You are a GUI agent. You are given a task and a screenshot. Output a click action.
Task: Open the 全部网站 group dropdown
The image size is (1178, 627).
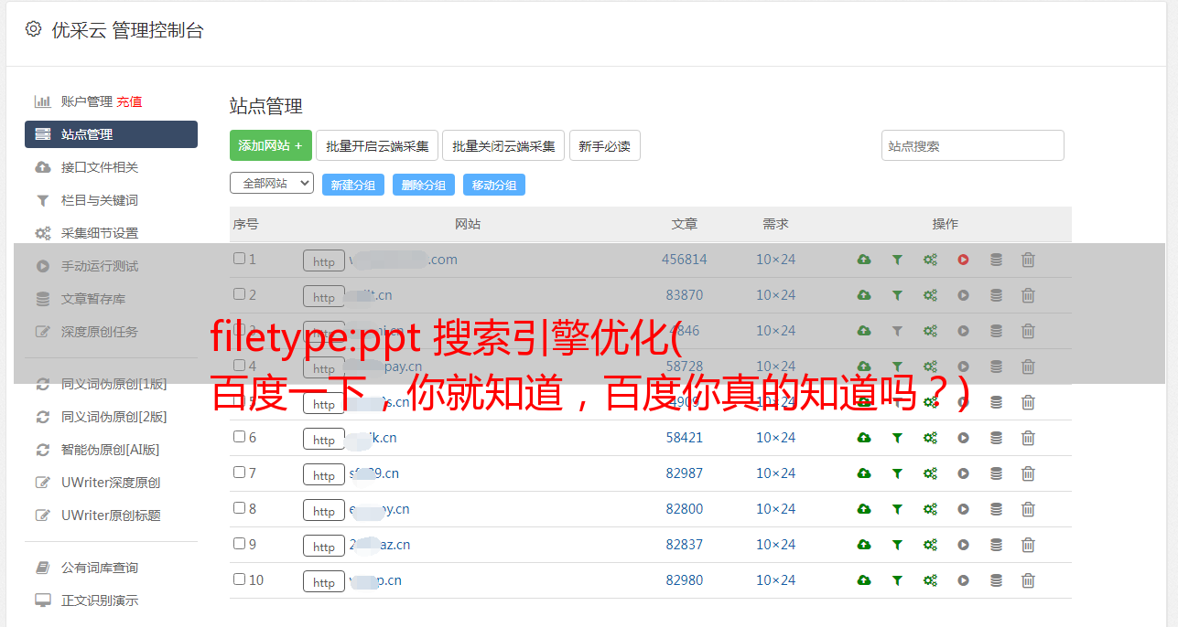[272, 183]
